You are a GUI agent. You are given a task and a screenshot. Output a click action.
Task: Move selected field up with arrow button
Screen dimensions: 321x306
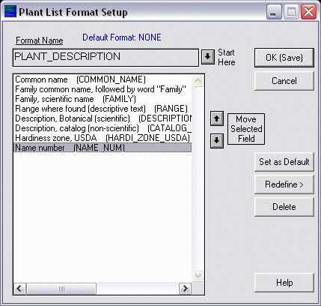pyautogui.click(x=216, y=118)
